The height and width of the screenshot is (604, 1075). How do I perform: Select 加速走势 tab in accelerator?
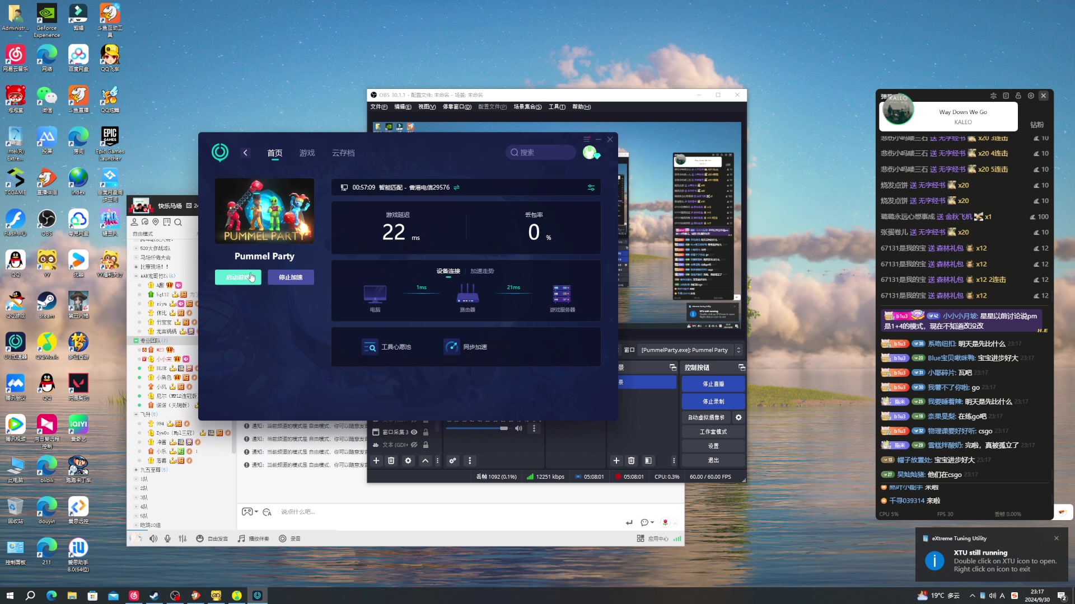pyautogui.click(x=482, y=271)
